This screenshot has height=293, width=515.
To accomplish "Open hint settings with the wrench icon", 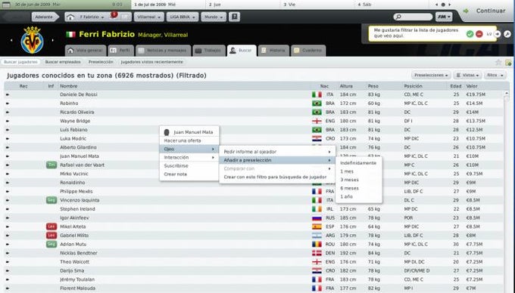I will point(507,34).
